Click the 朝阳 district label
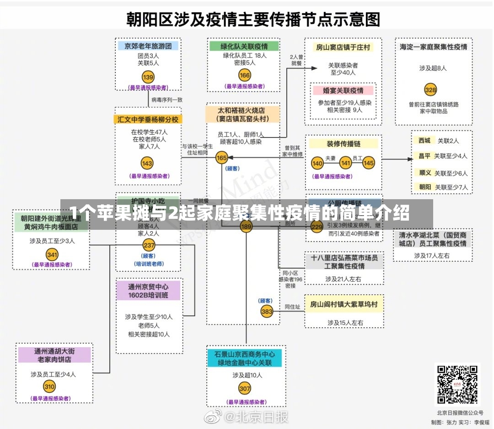 [x=424, y=187]
